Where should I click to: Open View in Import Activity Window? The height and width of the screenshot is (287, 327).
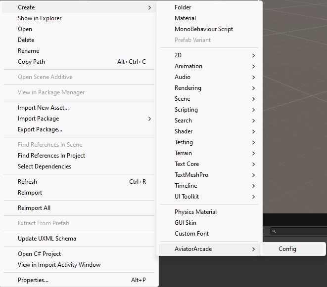(x=79, y=265)
